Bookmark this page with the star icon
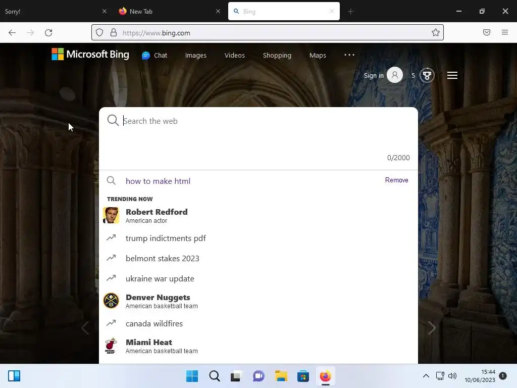This screenshot has height=388, width=517. (436, 32)
